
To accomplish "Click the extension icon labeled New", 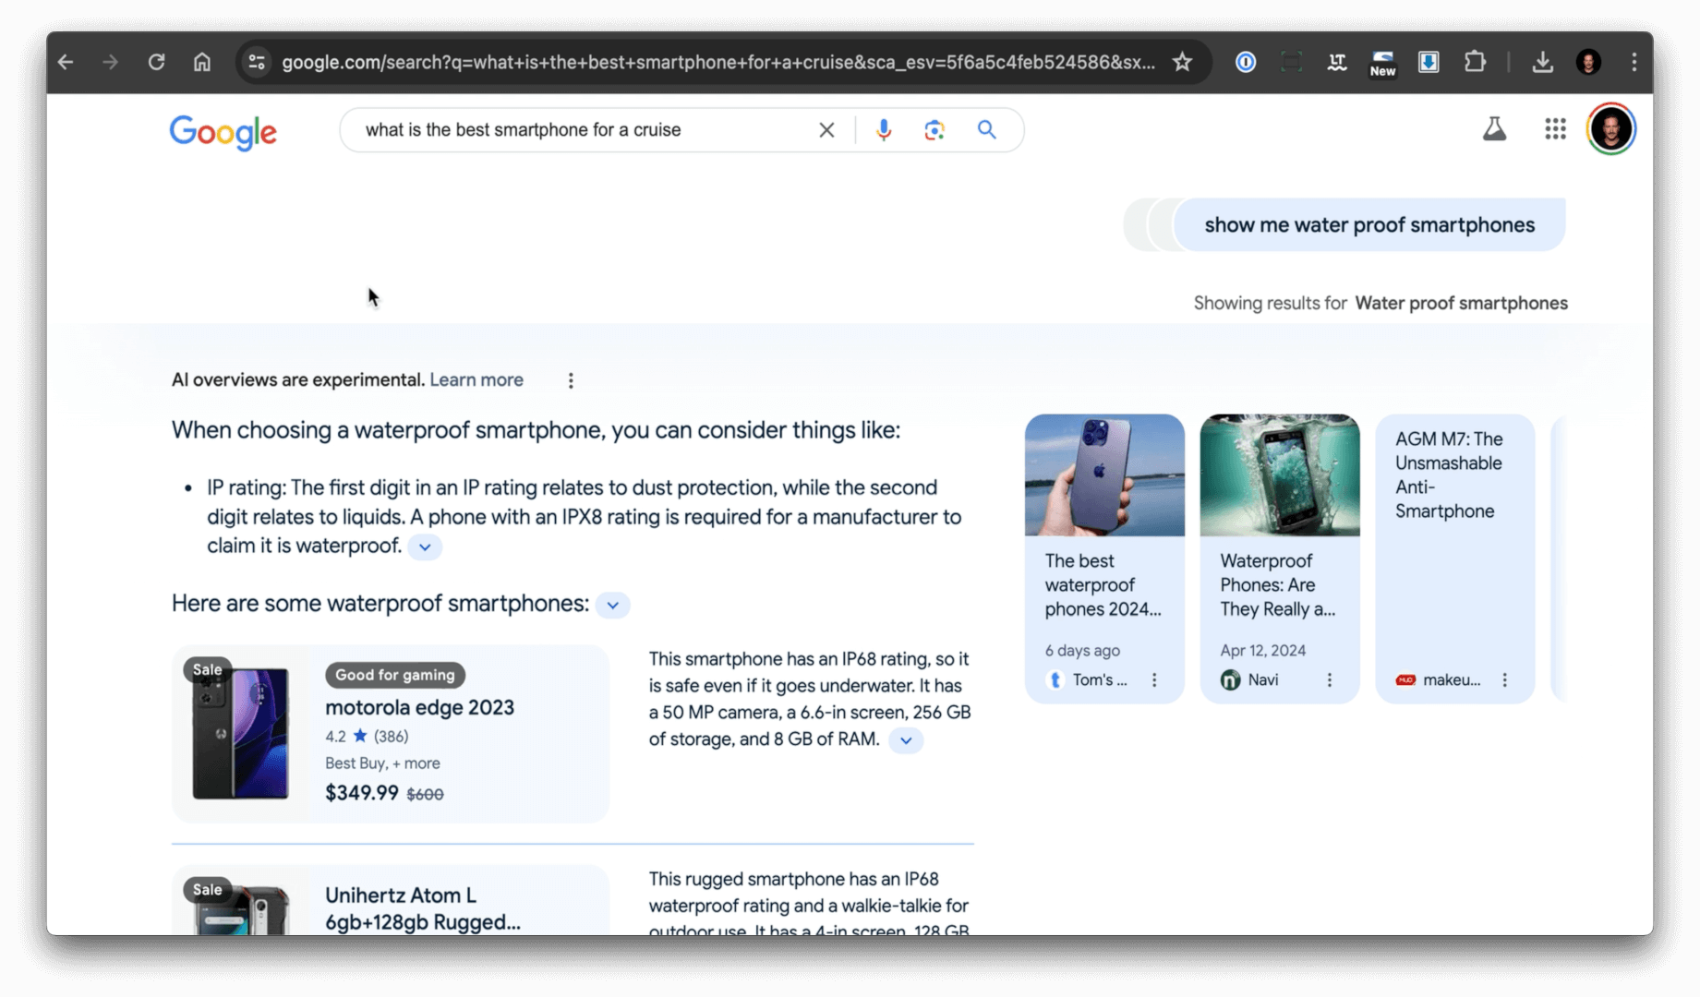I will pyautogui.click(x=1382, y=62).
